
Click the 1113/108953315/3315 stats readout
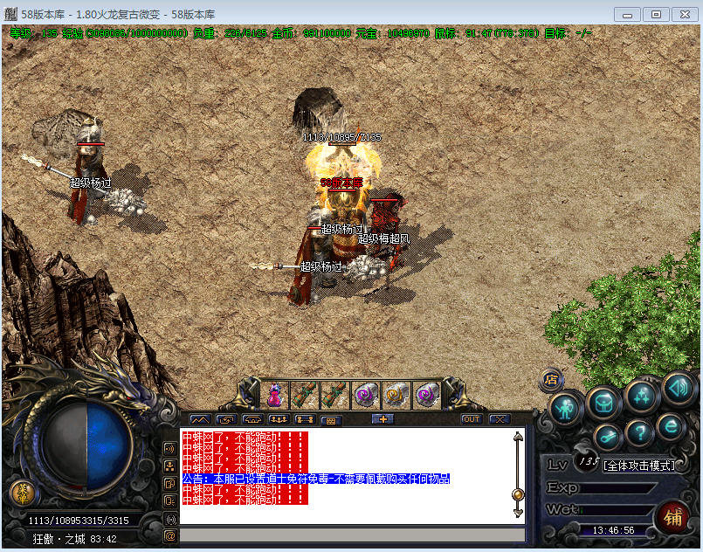(x=79, y=521)
